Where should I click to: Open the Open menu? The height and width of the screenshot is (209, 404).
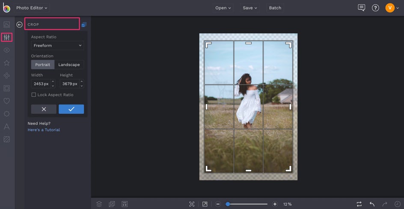pyautogui.click(x=223, y=8)
